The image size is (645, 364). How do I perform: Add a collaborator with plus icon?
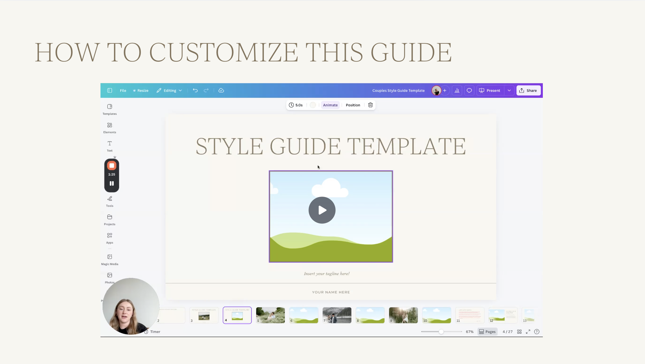[445, 90]
